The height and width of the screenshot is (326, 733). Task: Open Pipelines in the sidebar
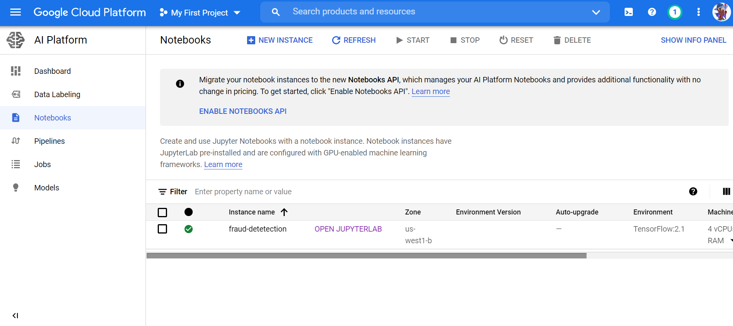click(73, 141)
